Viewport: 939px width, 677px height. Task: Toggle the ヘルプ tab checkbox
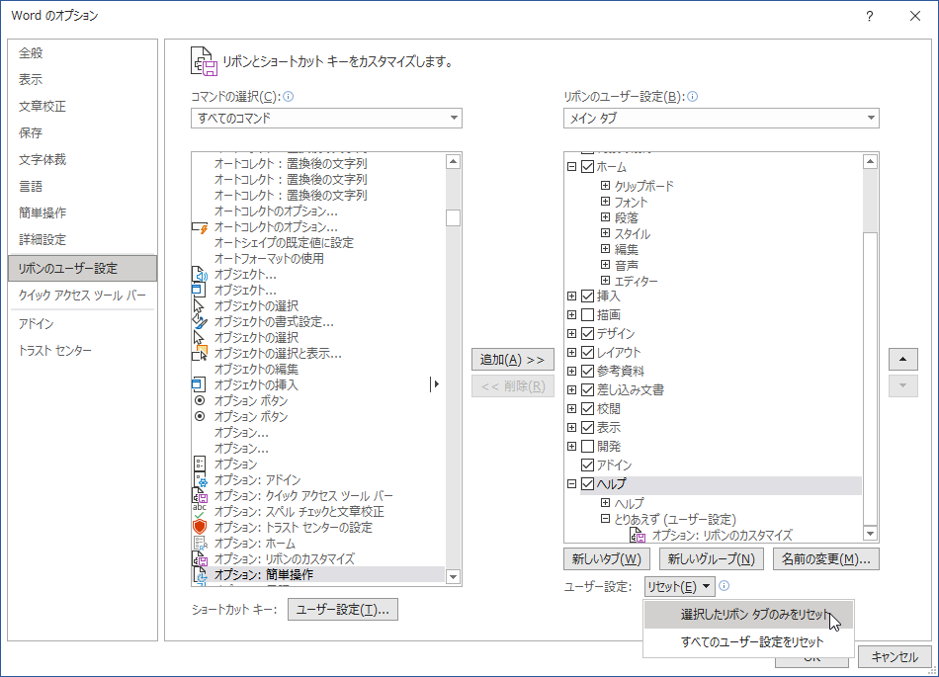tap(587, 483)
